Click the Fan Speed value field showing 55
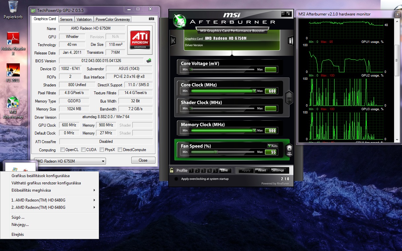 (271, 152)
